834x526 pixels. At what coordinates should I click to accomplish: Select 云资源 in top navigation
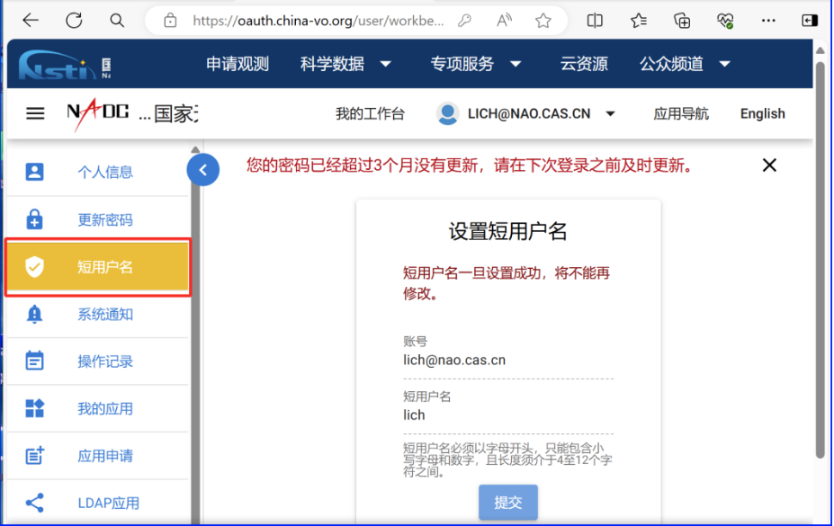584,64
